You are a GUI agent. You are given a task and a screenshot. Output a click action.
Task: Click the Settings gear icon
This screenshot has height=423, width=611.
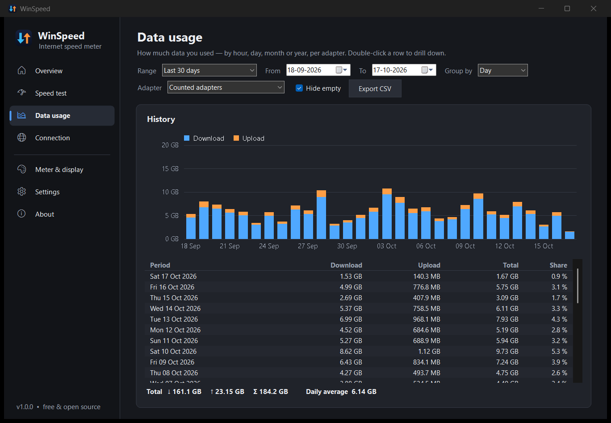[x=21, y=192]
